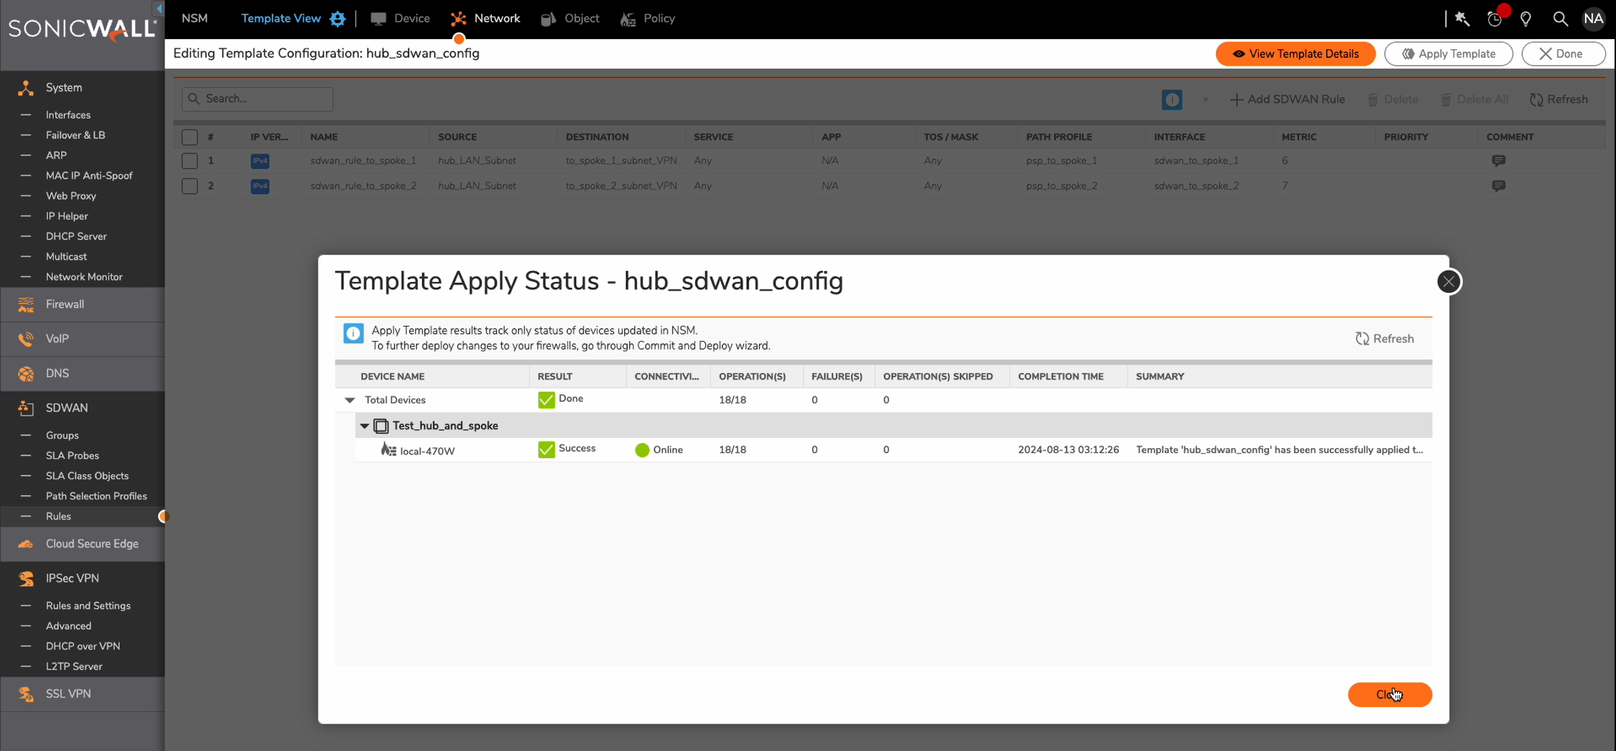This screenshot has height=751, width=1616.
Task: Open the Device tab
Action: 400,19
